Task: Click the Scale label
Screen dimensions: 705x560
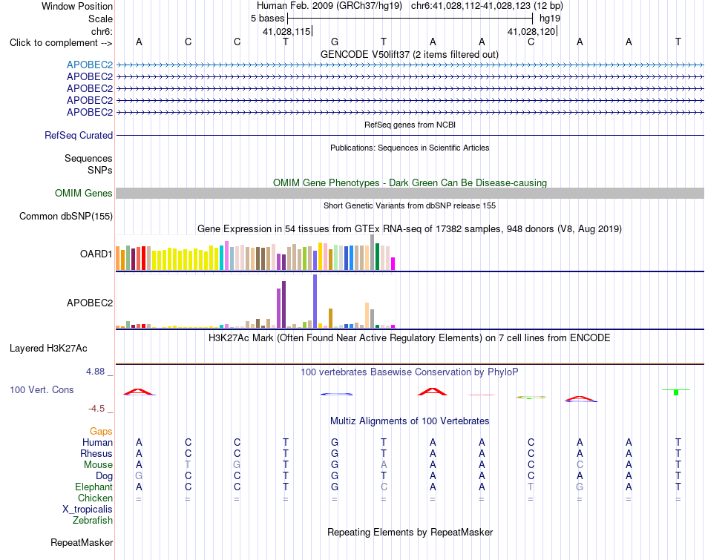Action: coord(100,19)
